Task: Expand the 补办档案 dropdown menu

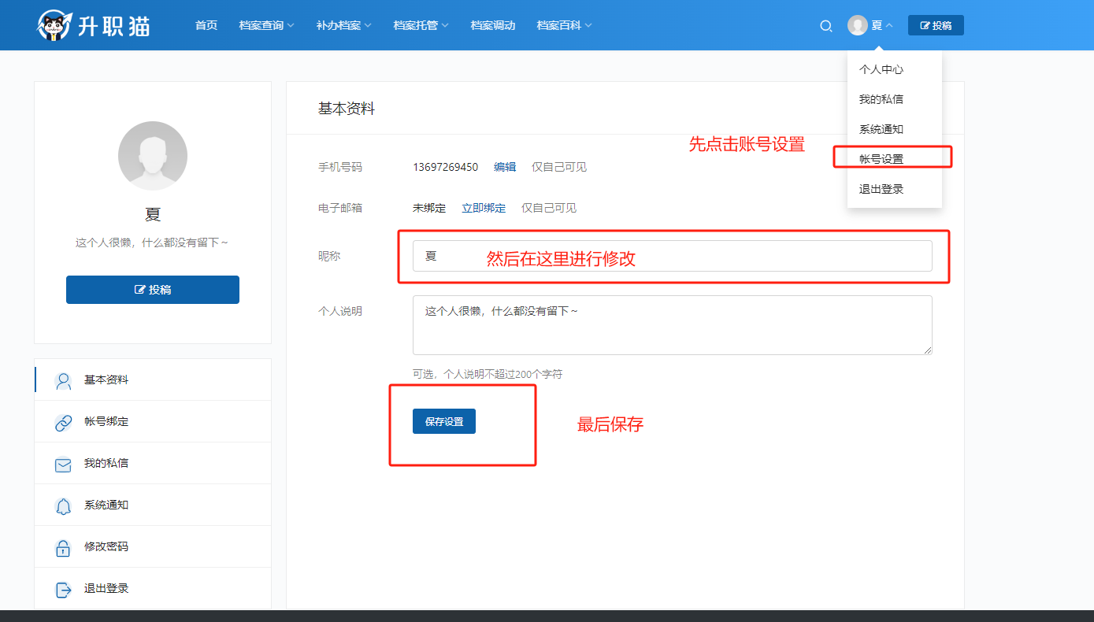Action: [343, 25]
